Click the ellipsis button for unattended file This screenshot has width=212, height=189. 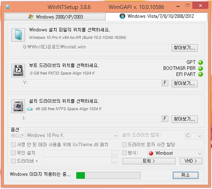115,154
